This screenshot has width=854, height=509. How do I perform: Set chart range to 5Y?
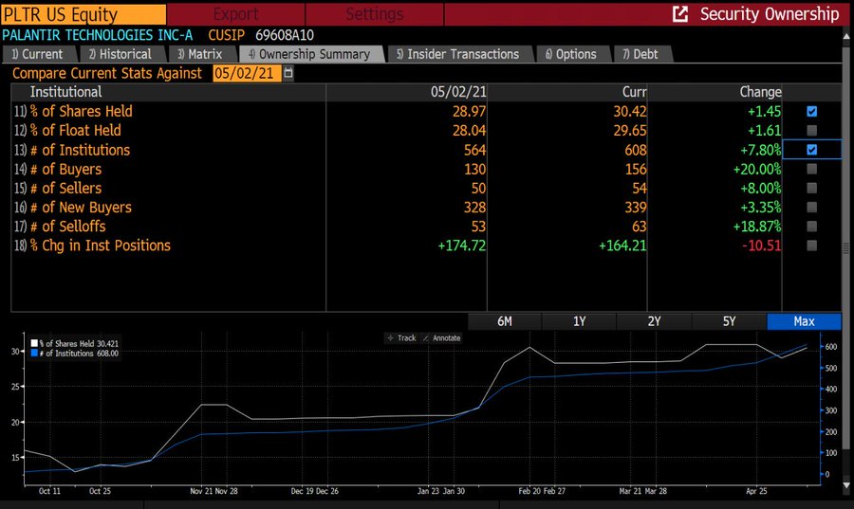pyautogui.click(x=730, y=321)
